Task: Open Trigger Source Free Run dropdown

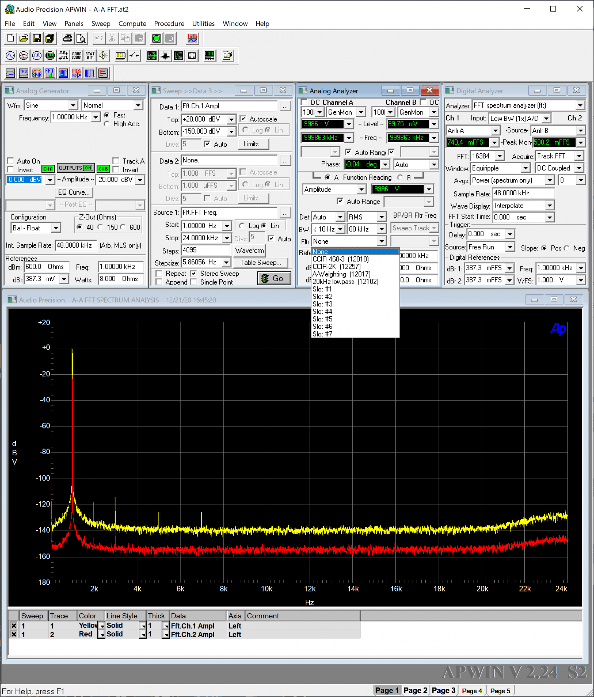Action: (510, 247)
